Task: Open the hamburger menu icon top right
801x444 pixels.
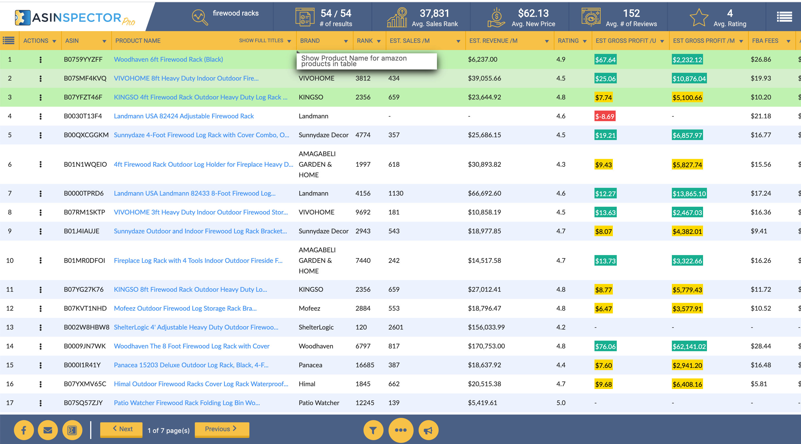Action: point(784,17)
